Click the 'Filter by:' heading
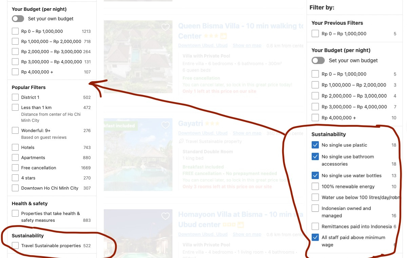Screen dimensions: 407x258 click(x=322, y=7)
